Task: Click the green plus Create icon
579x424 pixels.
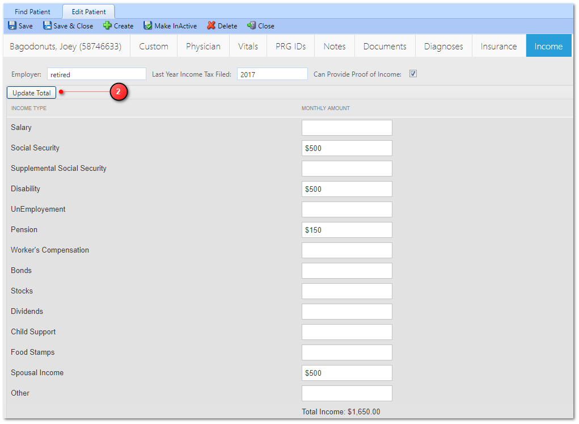Action: (107, 26)
